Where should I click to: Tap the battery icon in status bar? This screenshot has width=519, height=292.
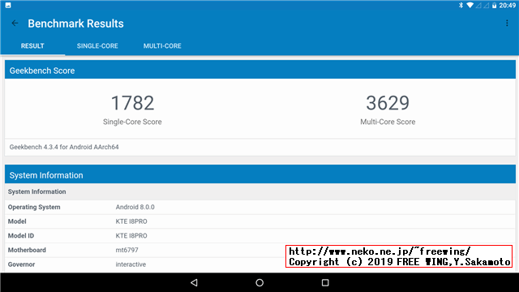[494, 6]
